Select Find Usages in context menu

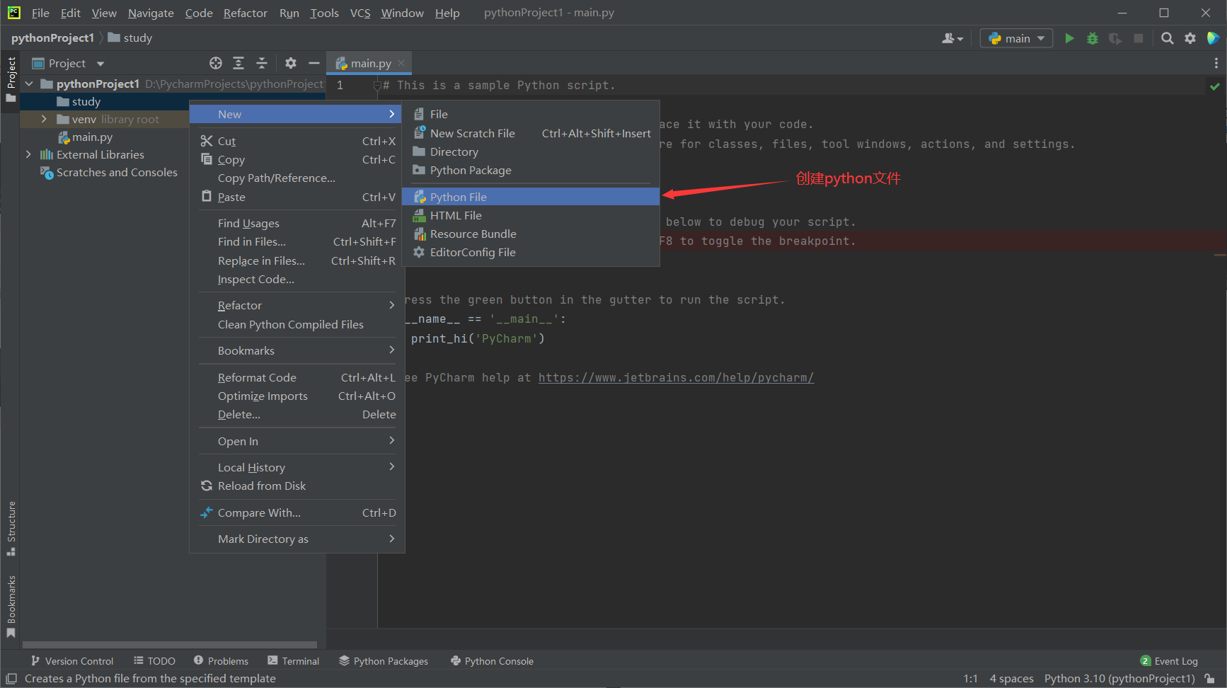tap(297, 223)
